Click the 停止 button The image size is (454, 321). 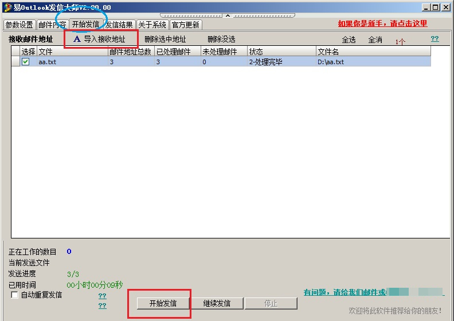tap(271, 303)
